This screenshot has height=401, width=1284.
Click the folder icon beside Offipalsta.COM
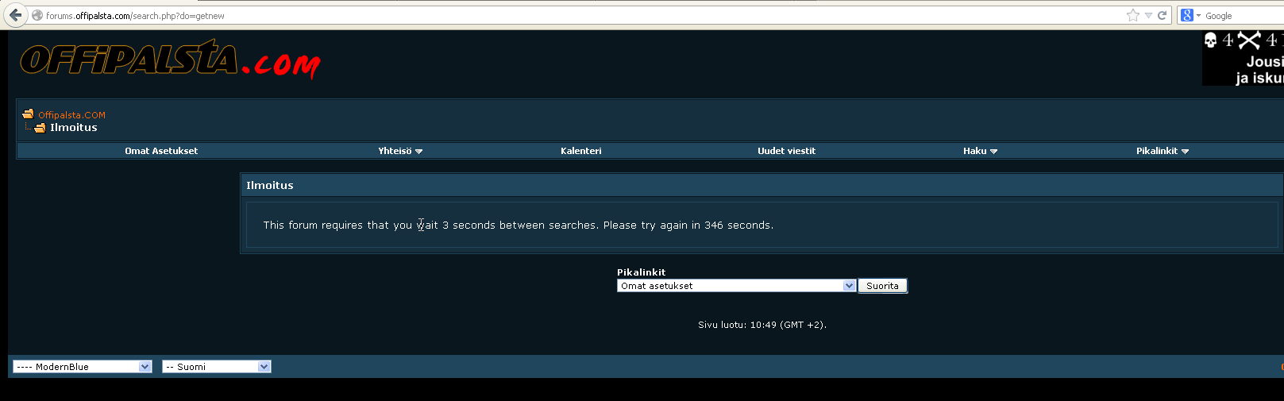click(28, 114)
